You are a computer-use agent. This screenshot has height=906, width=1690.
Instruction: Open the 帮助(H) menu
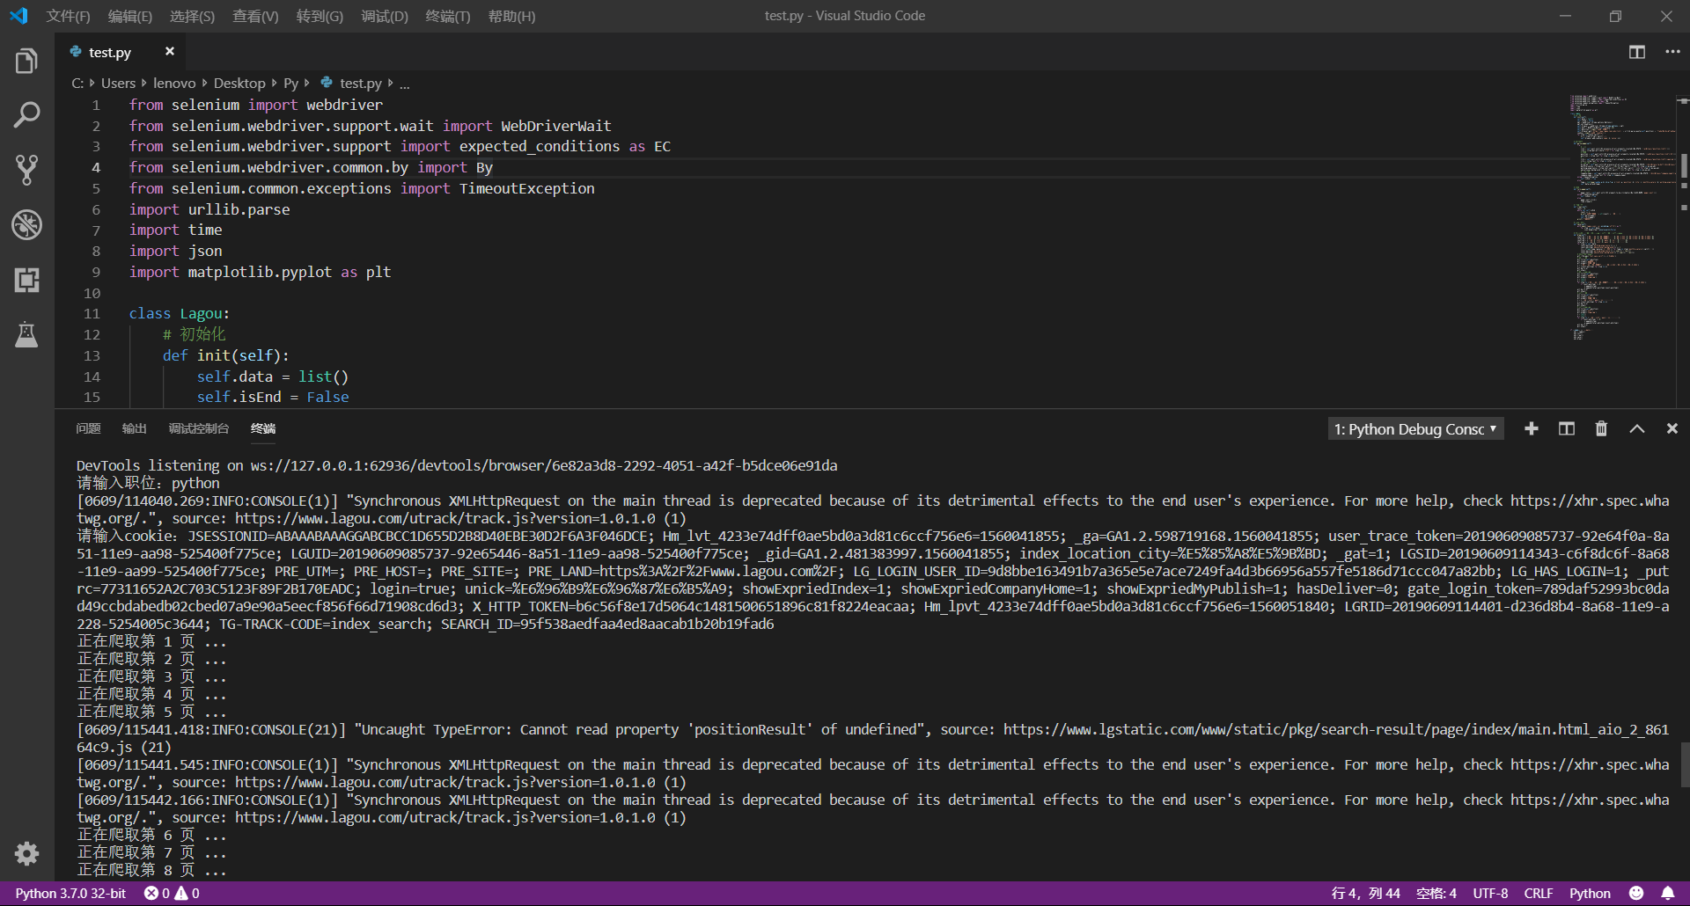click(511, 16)
